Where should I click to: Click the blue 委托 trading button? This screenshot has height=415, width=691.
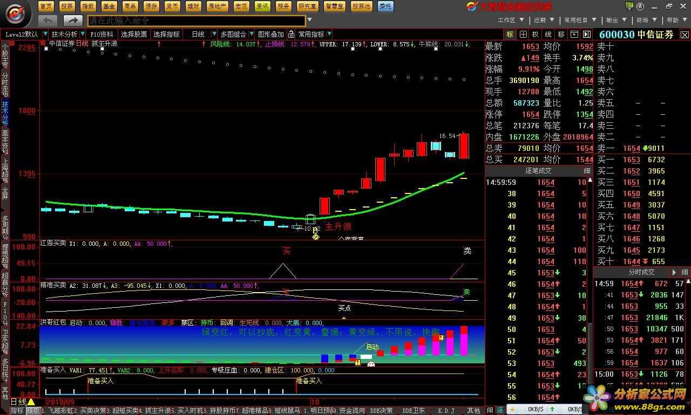coord(385,6)
